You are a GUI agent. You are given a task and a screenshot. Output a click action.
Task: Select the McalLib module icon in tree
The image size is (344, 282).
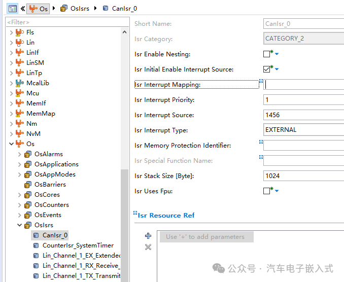pos(20,83)
